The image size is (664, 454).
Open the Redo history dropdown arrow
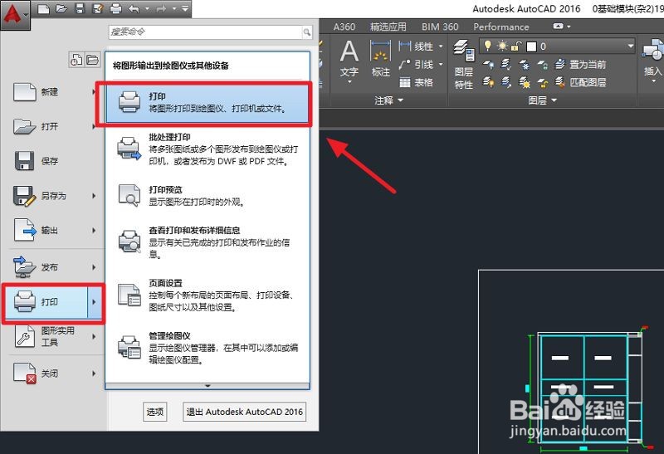tap(173, 8)
